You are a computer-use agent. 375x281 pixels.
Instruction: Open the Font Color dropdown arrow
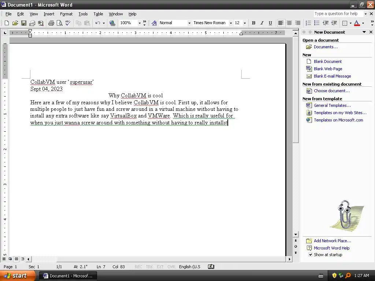(x=363, y=23)
